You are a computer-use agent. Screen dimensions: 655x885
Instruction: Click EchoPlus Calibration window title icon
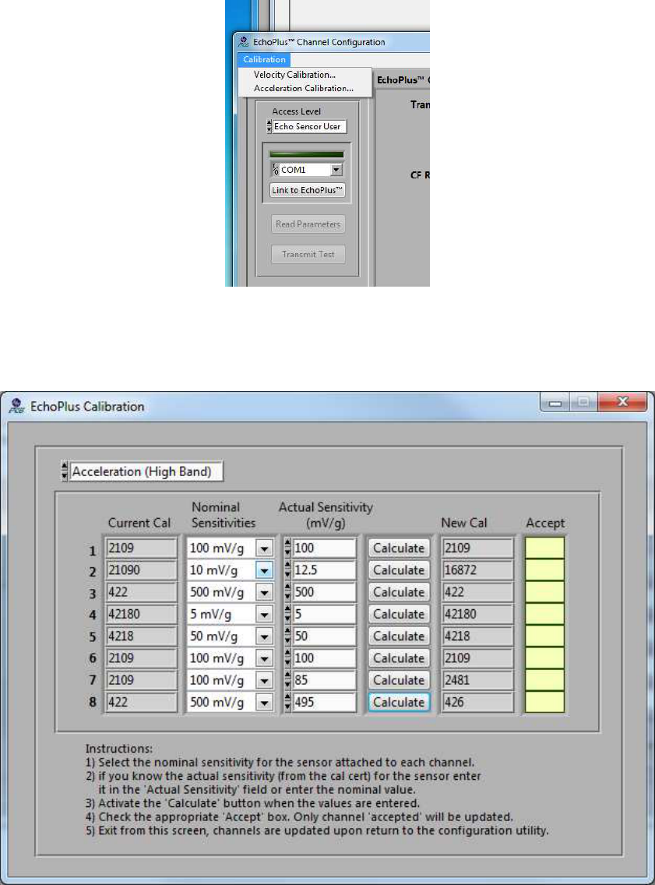[16, 406]
